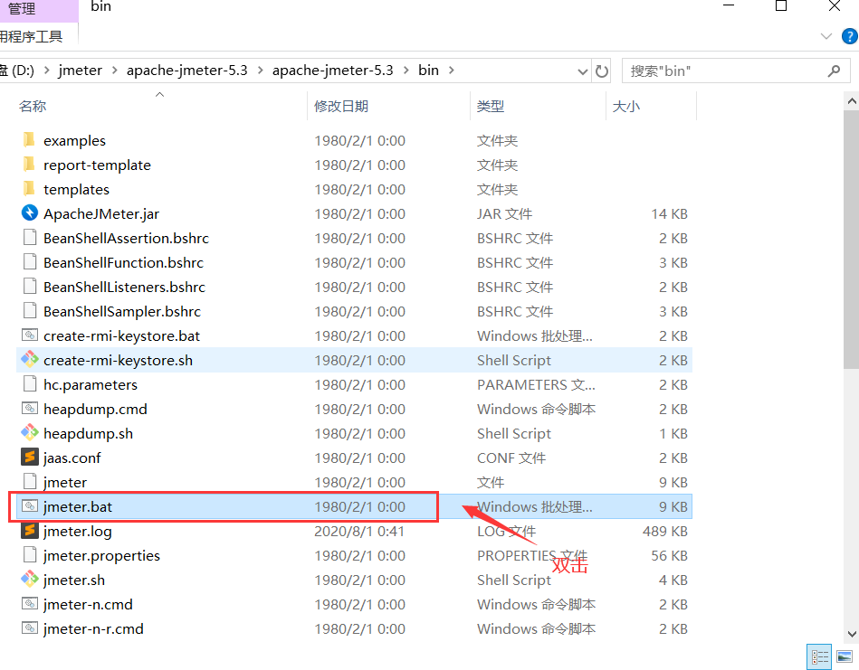
Task: Click the 56 KB size cell
Action: [669, 555]
